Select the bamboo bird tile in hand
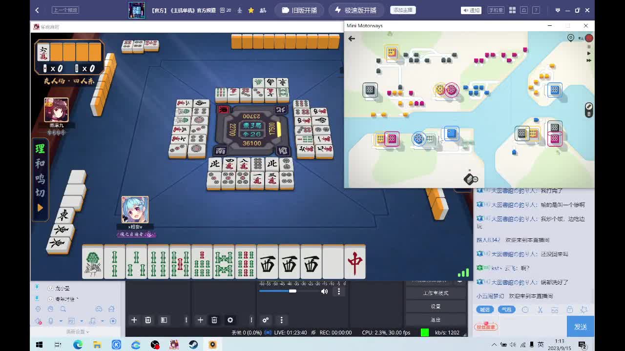Screen dimensions: 625x351 click(x=93, y=262)
